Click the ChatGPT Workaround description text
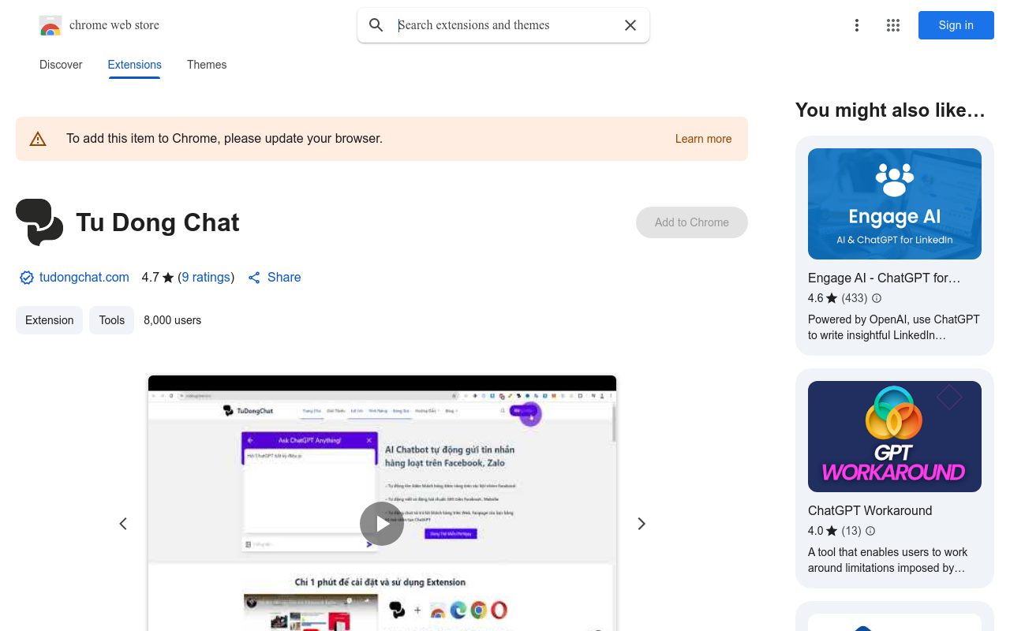Screen dimensions: 1010x631 click(x=888, y=560)
